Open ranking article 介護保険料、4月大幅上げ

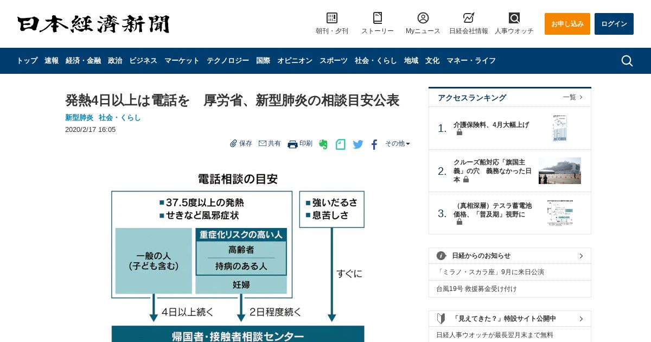[491, 125]
